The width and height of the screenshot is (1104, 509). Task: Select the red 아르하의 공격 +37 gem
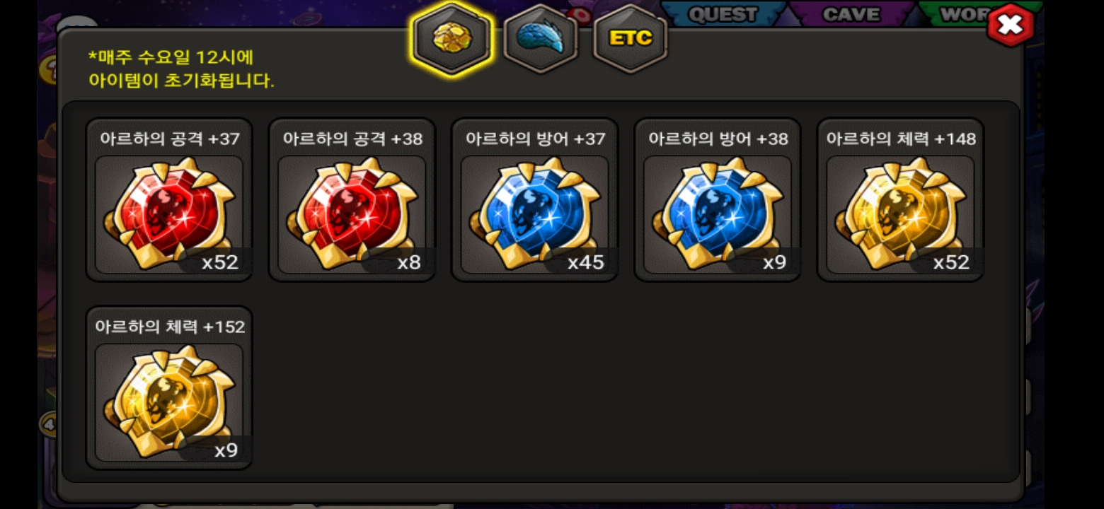tap(169, 214)
